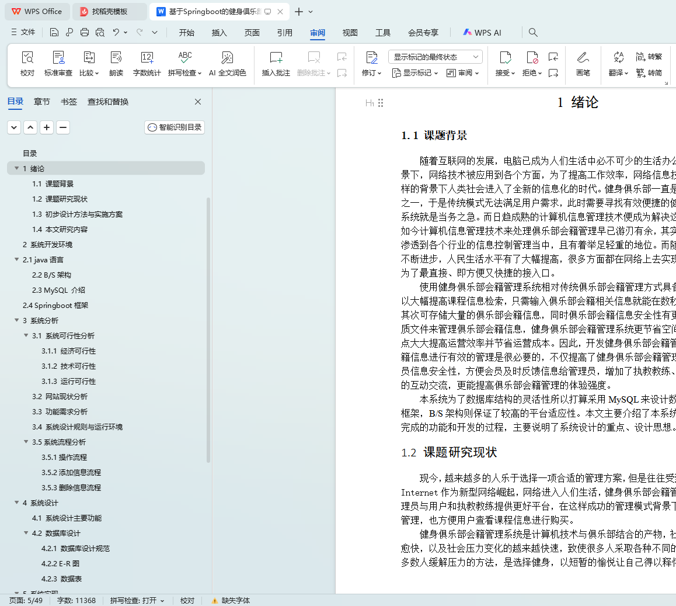Click previous change icon beside 拒绝

[x=553, y=57]
